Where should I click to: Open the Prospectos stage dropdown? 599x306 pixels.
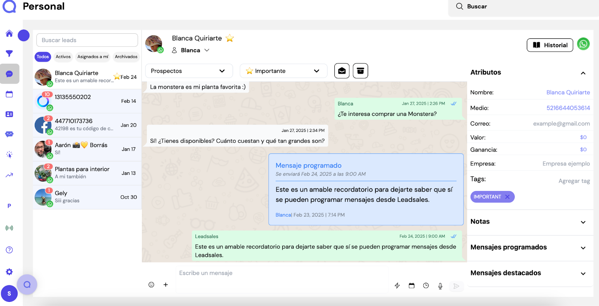[x=189, y=71]
